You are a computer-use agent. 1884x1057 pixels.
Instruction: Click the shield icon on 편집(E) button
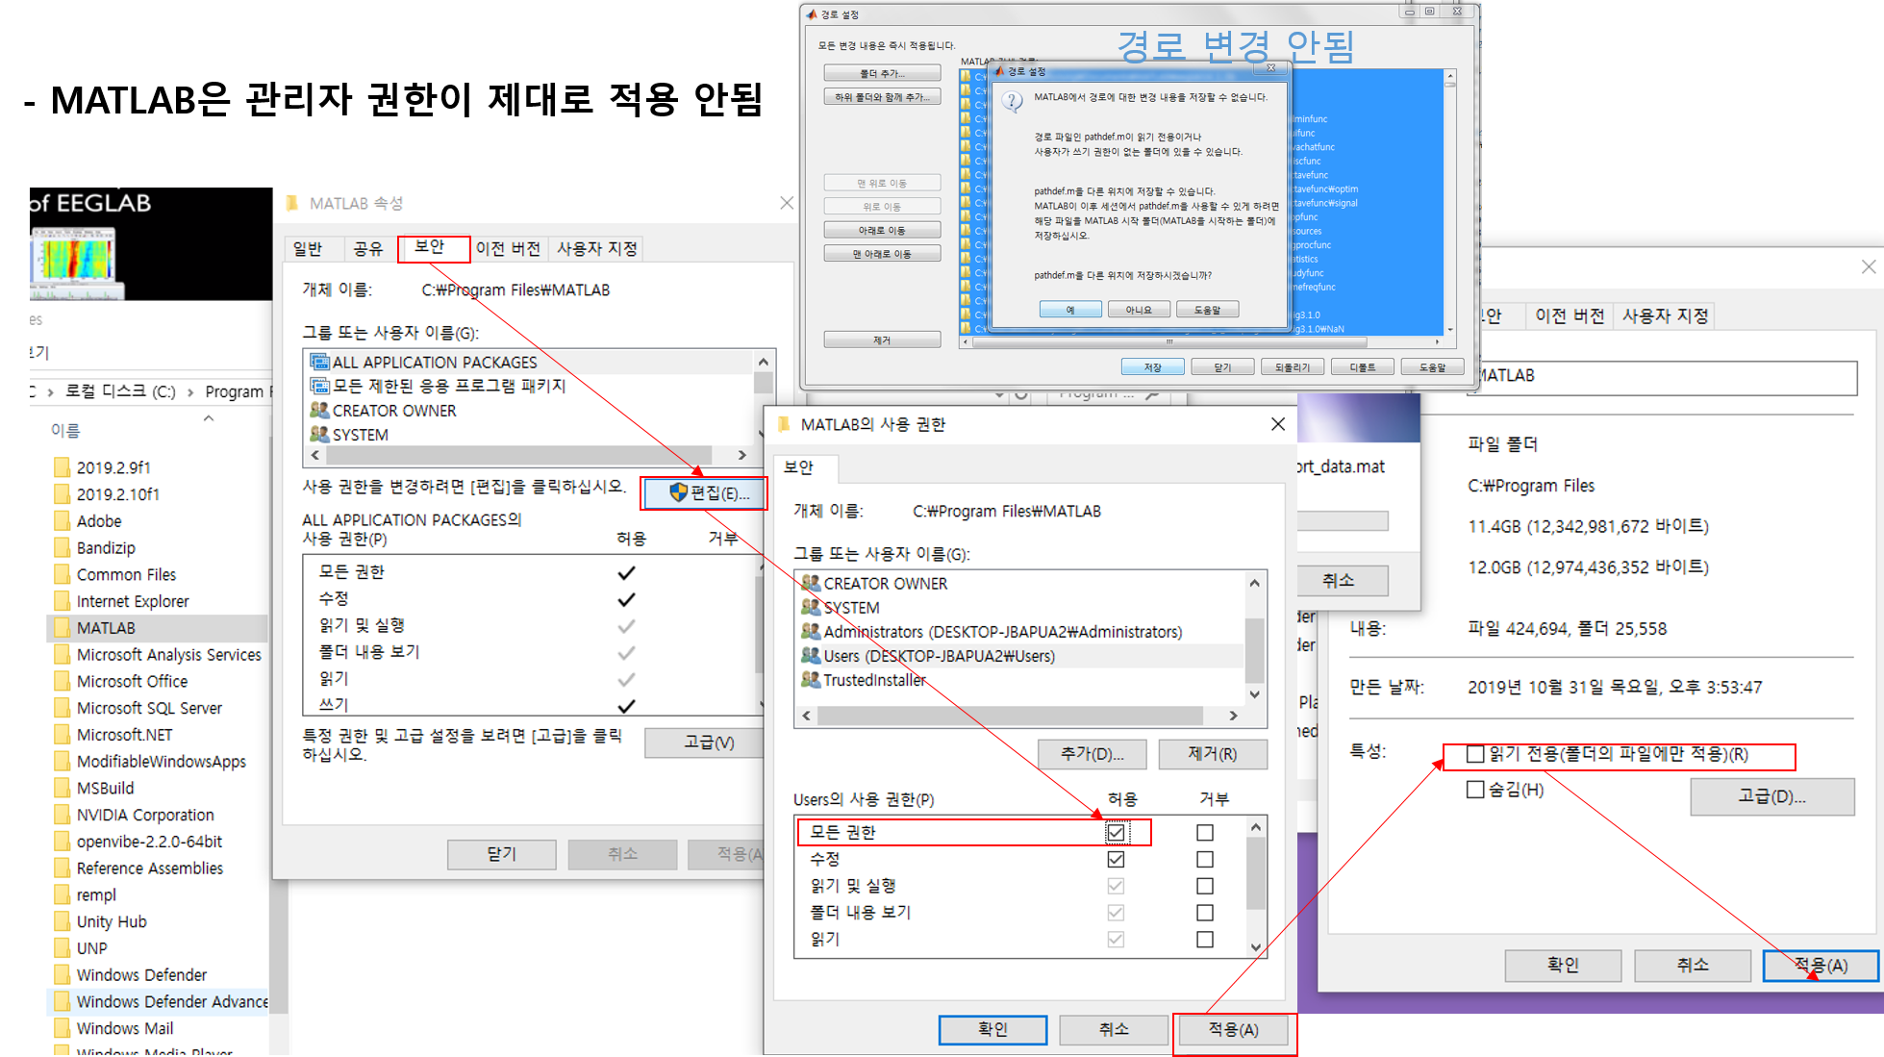tap(678, 492)
